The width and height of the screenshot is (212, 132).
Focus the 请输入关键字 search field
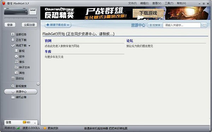click(182, 25)
